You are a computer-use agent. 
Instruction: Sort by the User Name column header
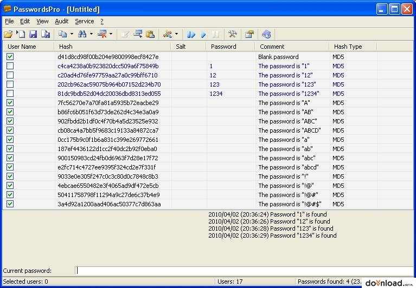28,47
